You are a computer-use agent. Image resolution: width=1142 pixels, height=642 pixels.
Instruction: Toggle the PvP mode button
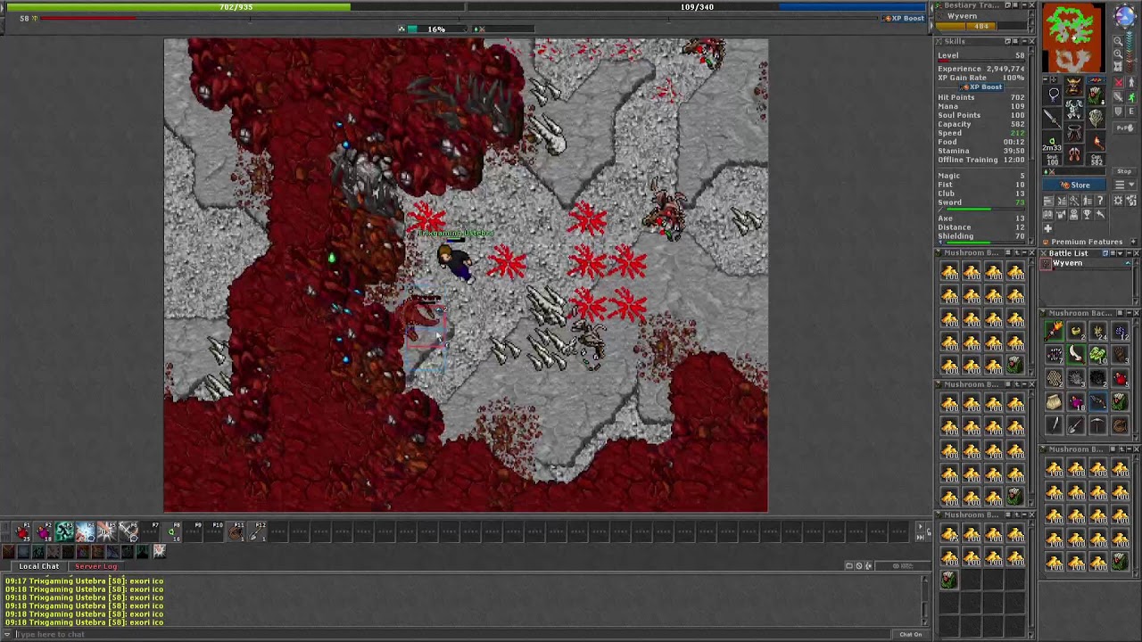point(1124,128)
